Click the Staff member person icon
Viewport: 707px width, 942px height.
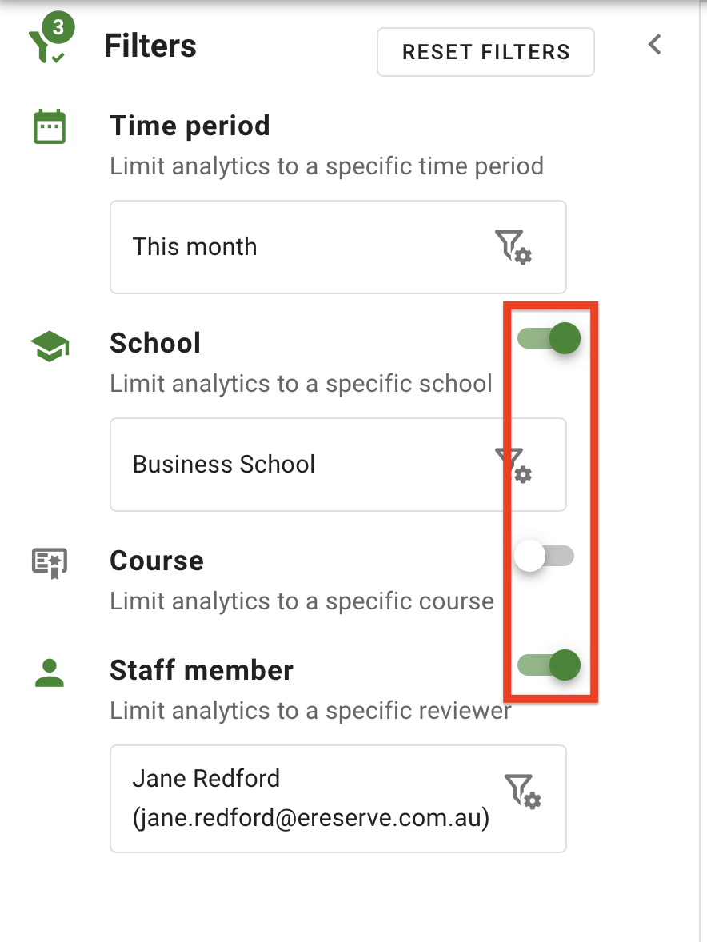click(50, 672)
